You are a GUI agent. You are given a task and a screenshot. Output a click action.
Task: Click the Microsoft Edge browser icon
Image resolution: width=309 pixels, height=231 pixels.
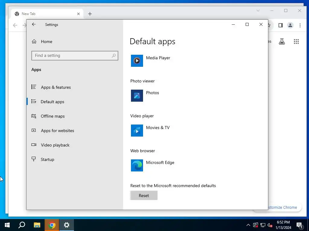(x=137, y=165)
